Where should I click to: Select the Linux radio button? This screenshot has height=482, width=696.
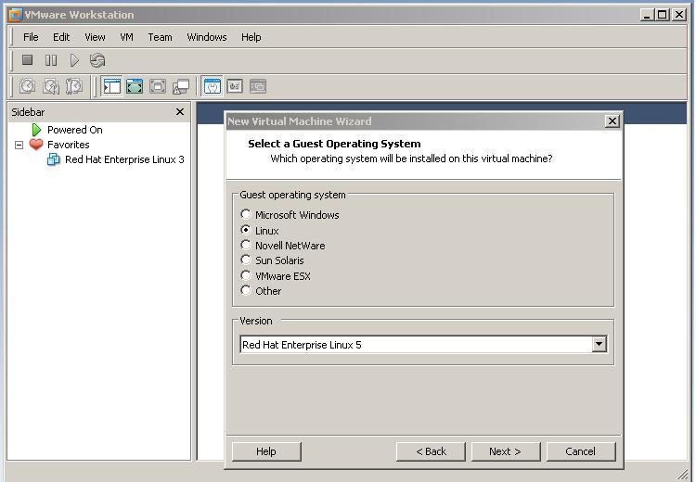[246, 230]
